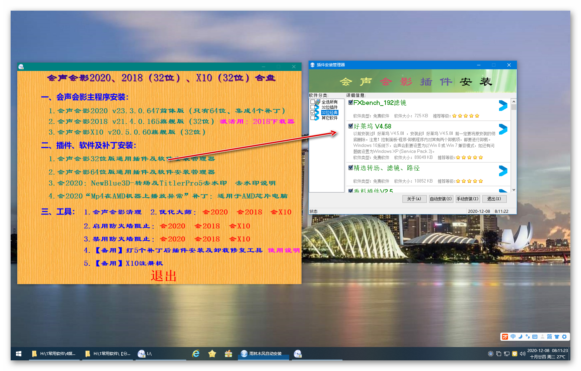
Task: Open the Windows Start button
Action: click(x=19, y=354)
